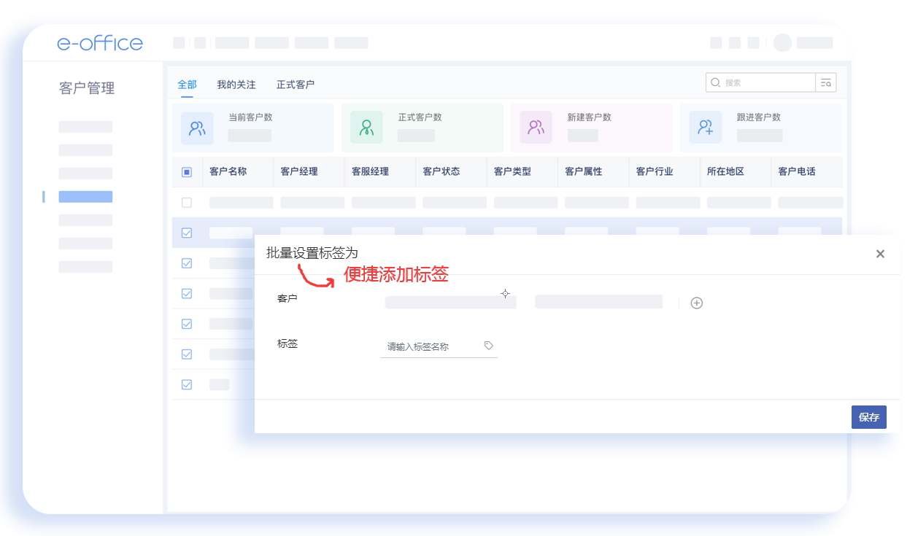Click the newly created customers icon
918x536 pixels.
click(536, 128)
